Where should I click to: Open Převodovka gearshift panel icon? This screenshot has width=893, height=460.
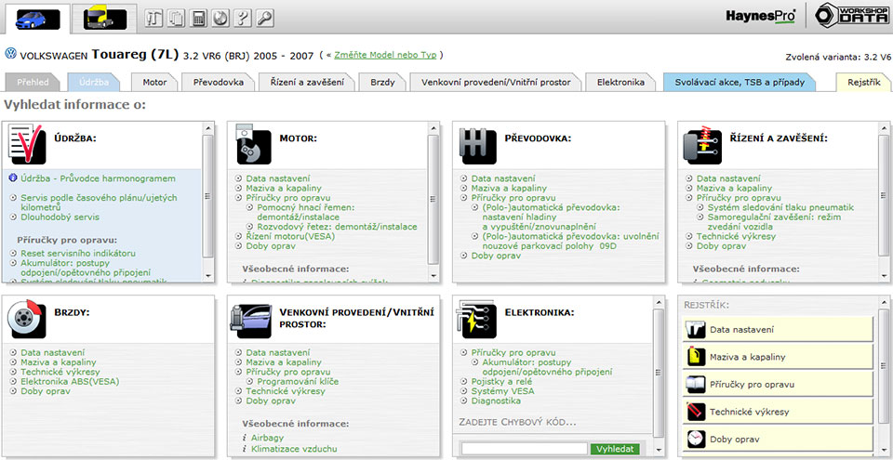pos(476,146)
